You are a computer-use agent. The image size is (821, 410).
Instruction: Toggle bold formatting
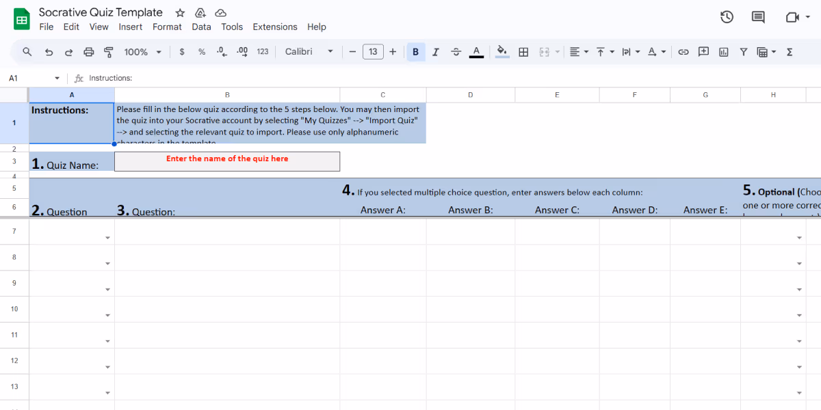pos(415,51)
